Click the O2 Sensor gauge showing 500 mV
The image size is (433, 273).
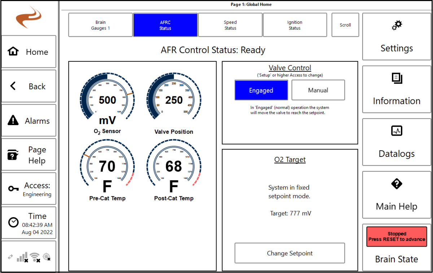point(107,100)
